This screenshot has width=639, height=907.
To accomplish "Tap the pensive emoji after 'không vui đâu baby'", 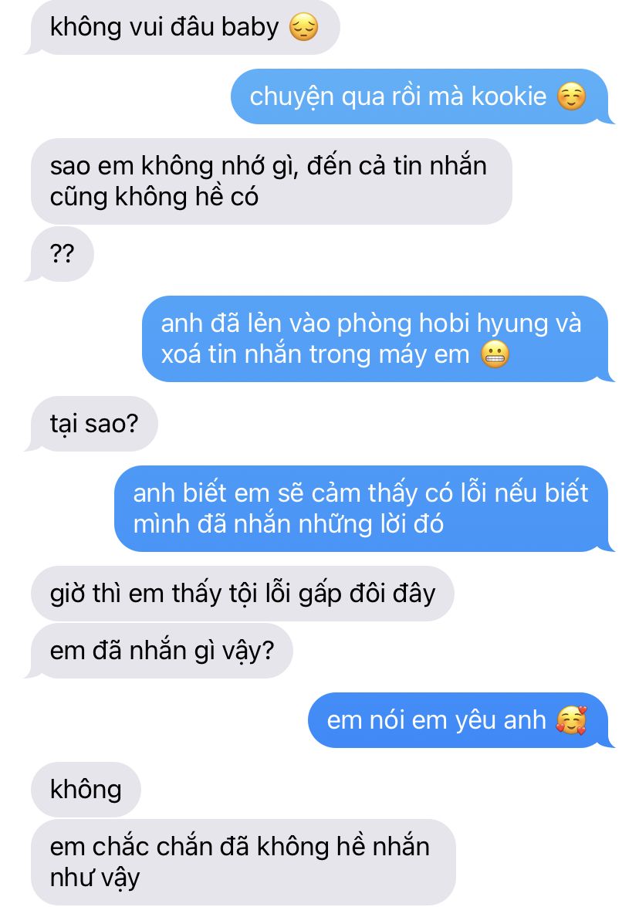I will [303, 27].
